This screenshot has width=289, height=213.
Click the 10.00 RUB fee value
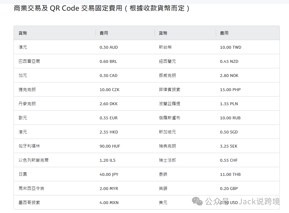pos(230,118)
